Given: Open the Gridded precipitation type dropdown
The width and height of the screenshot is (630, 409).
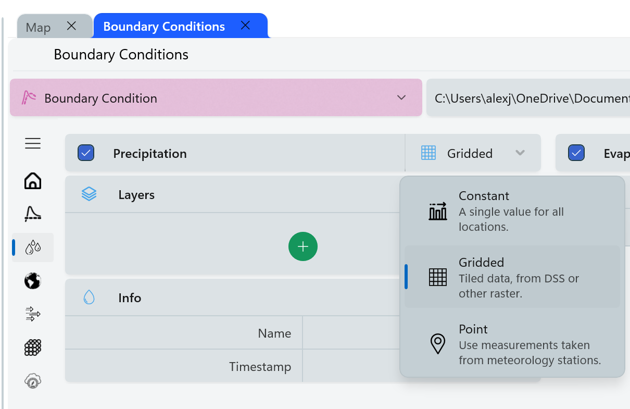Looking at the screenshot, I should pyautogui.click(x=472, y=153).
